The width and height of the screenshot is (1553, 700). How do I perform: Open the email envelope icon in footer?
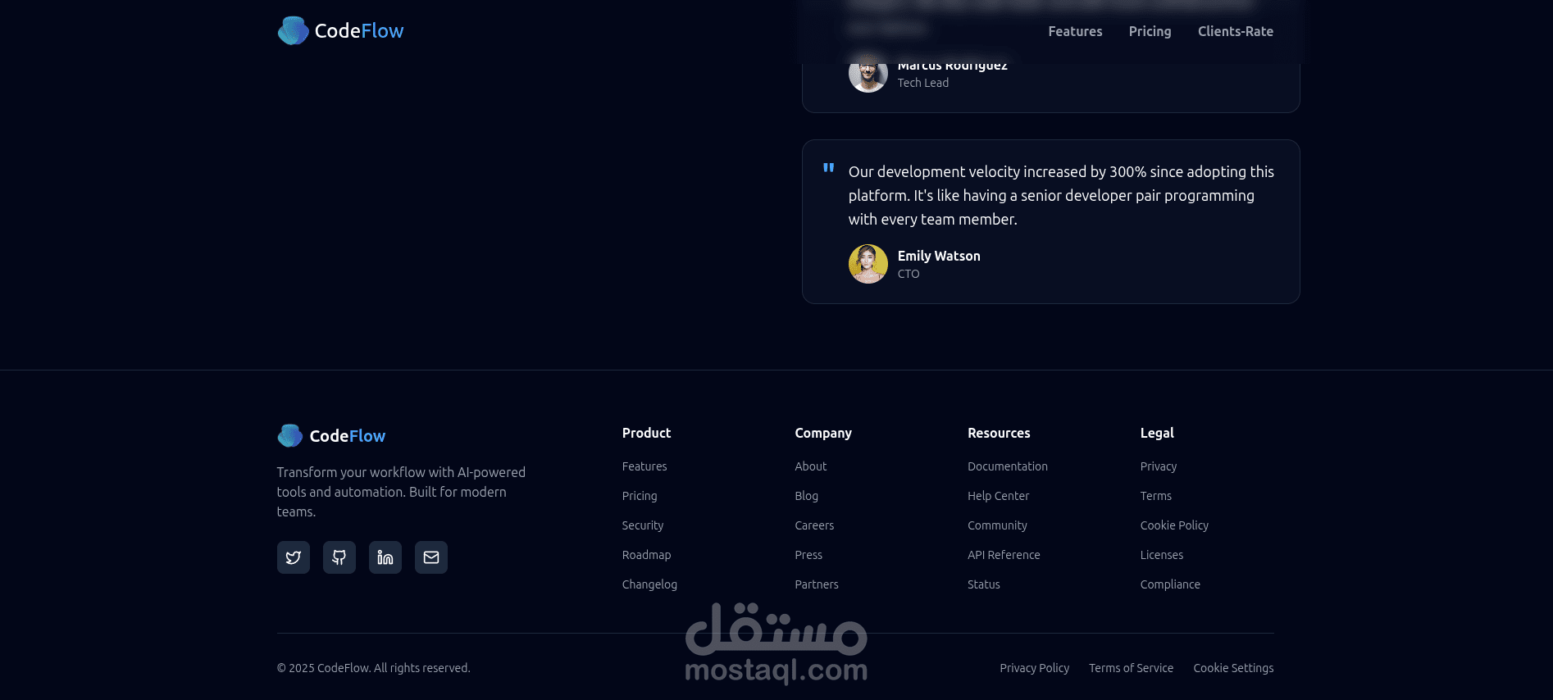point(431,557)
